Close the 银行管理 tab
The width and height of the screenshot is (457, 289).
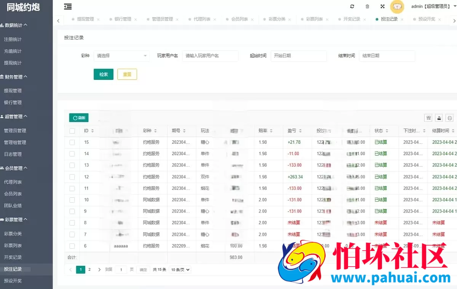(136, 19)
